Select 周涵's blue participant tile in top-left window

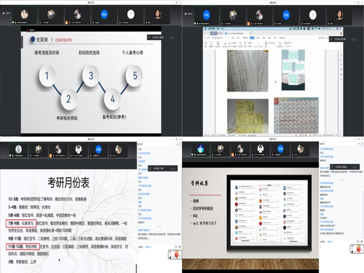[104, 15]
